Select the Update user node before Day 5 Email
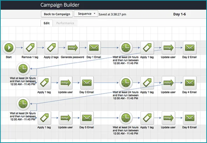Screen dimensions: 207x143 pos(66,118)
